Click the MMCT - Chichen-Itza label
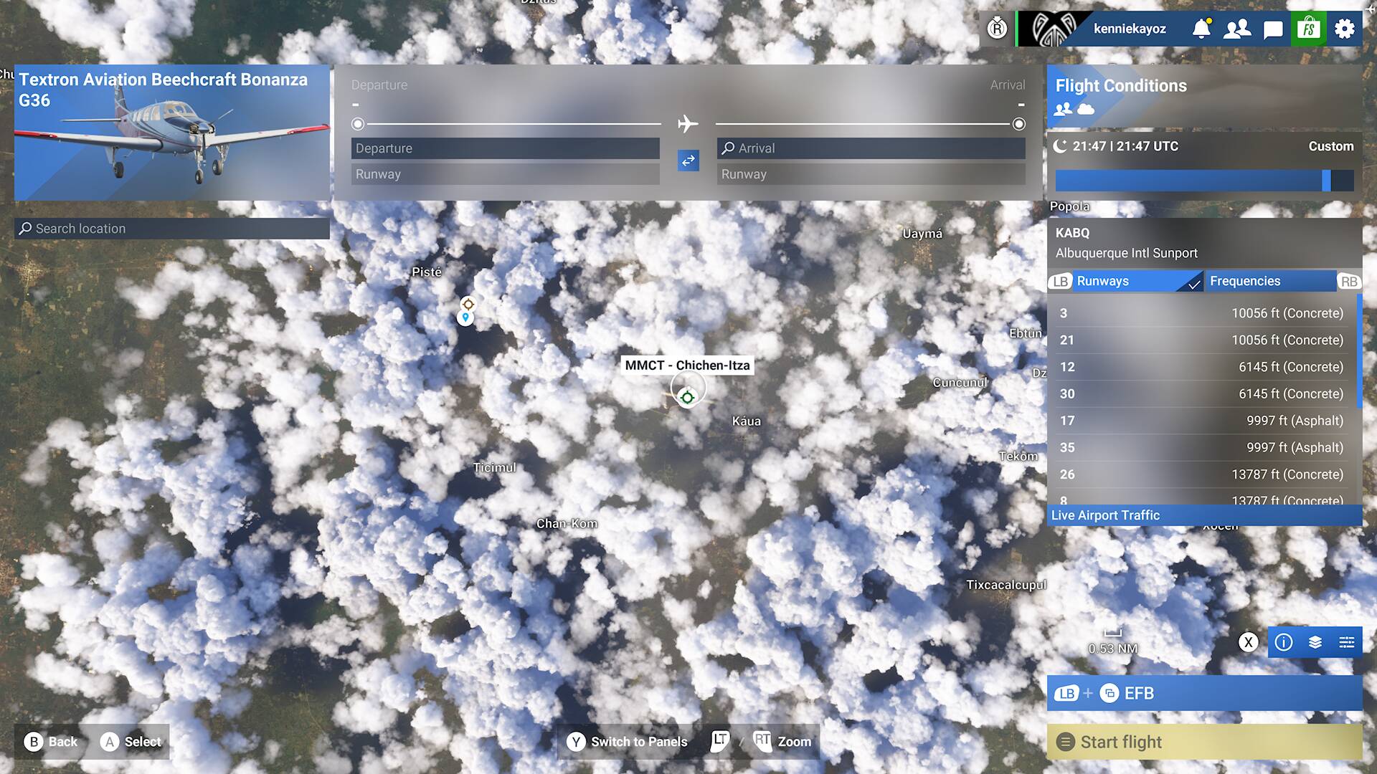 coord(687,365)
